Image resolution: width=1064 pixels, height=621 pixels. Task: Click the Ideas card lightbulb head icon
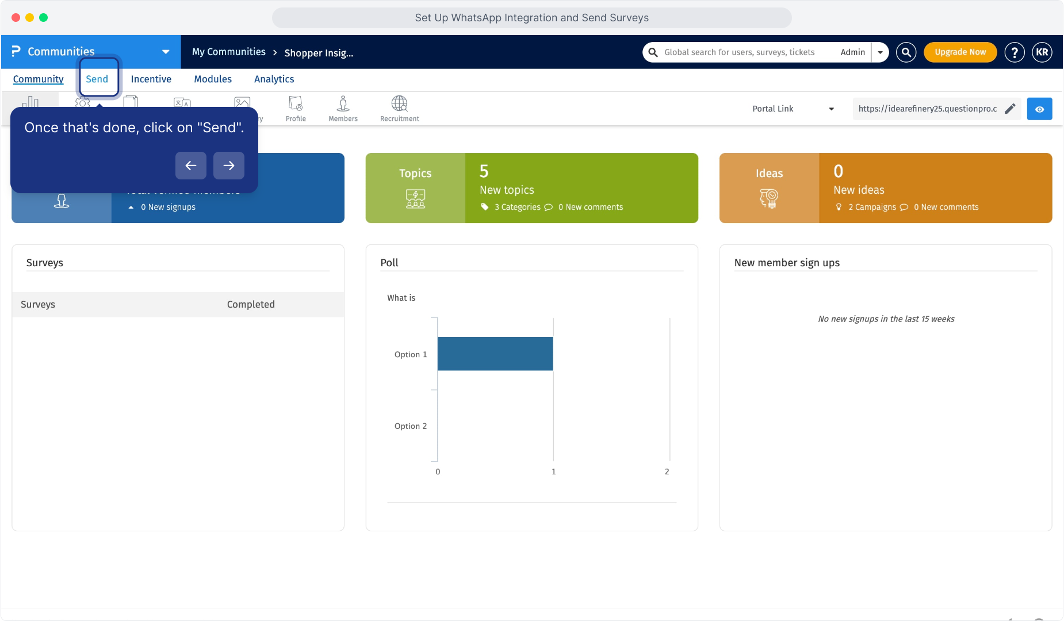[769, 198]
